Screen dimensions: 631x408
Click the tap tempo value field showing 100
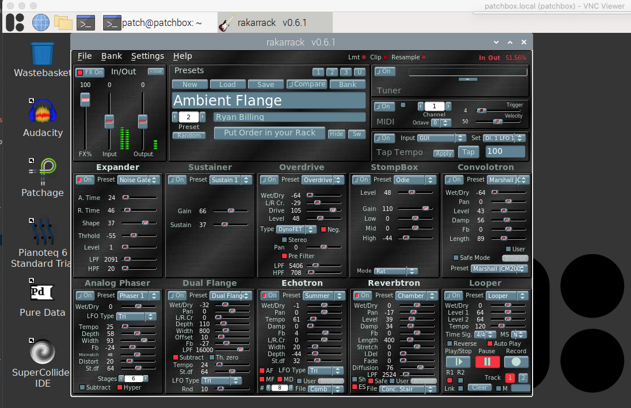[x=505, y=152]
